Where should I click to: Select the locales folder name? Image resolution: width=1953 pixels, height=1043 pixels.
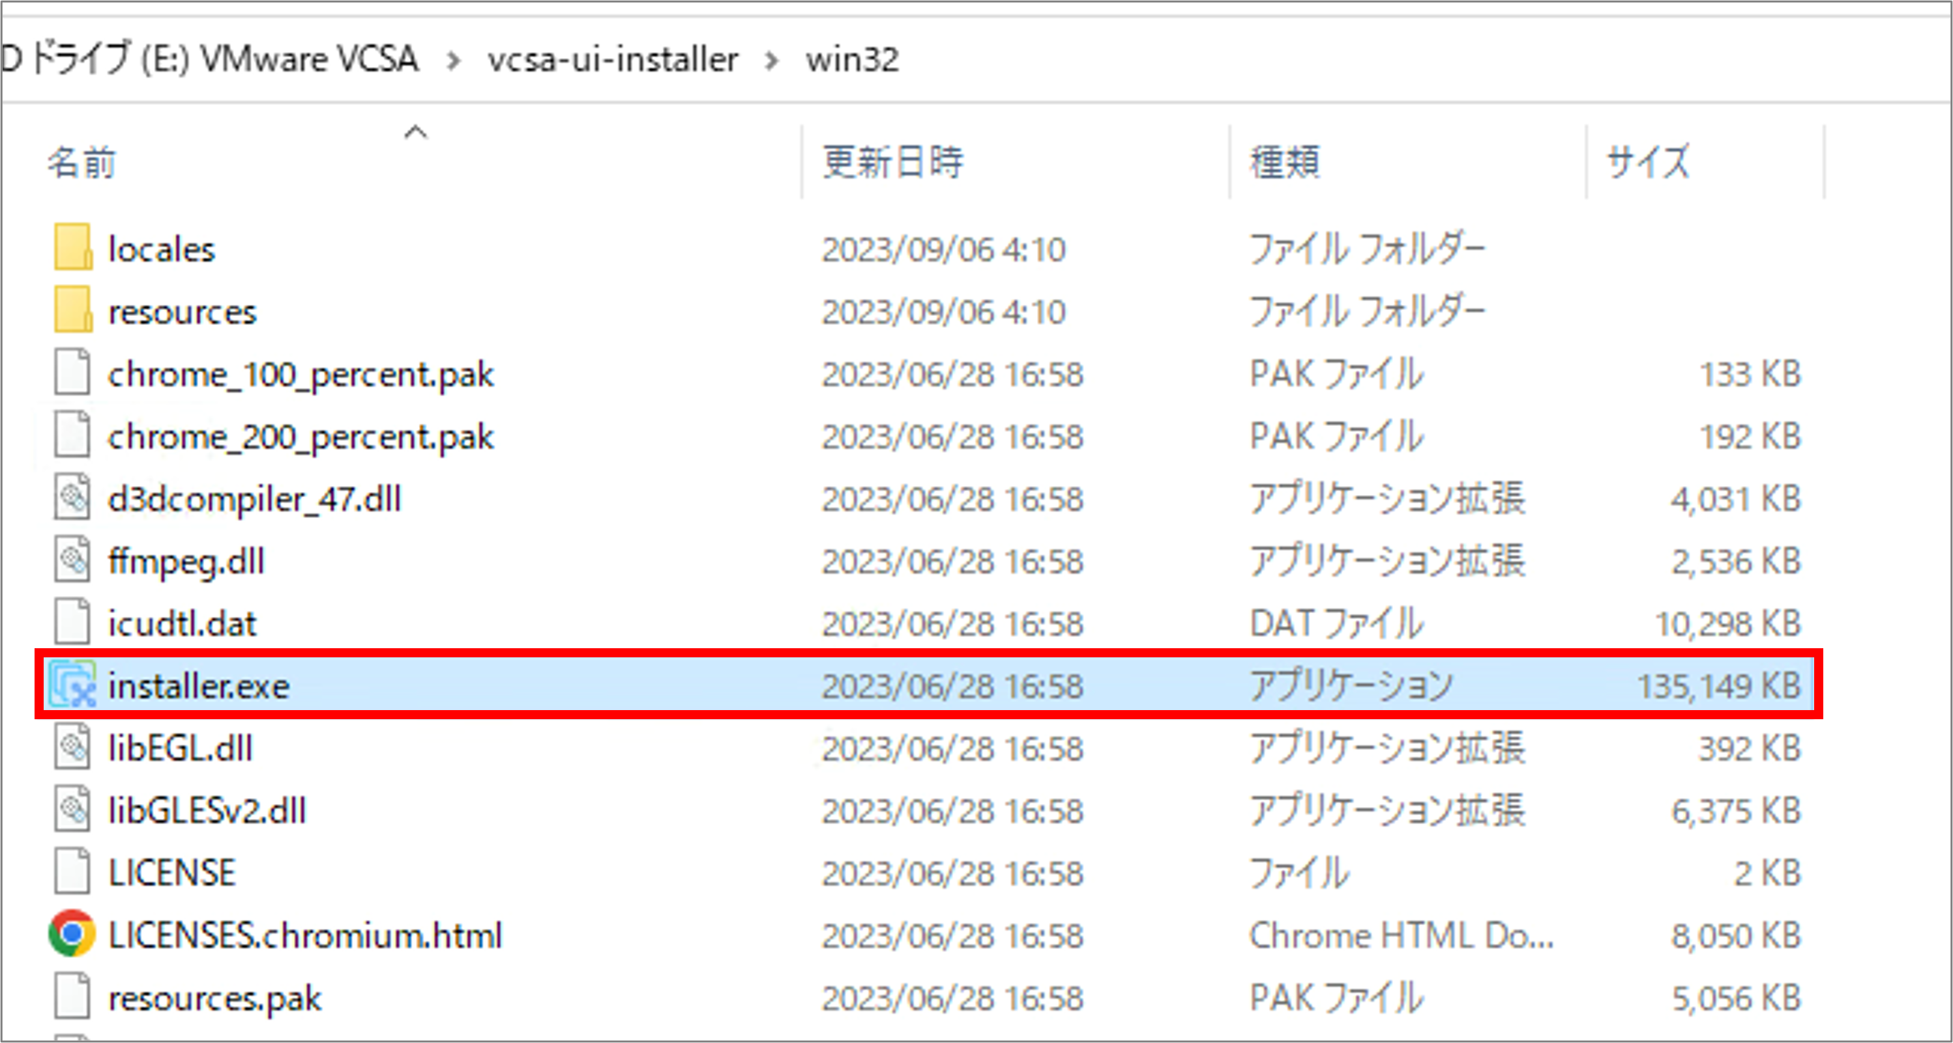point(162,250)
